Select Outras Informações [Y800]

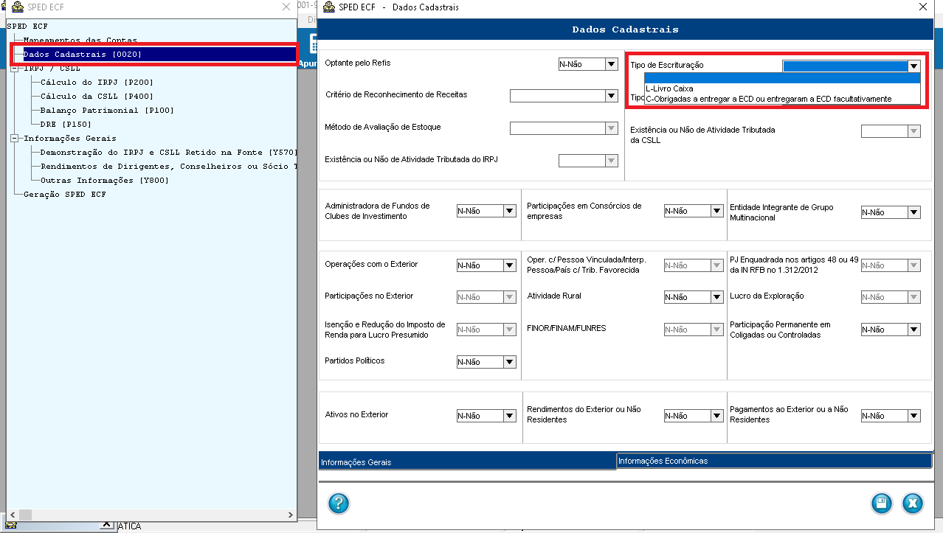pyautogui.click(x=105, y=181)
